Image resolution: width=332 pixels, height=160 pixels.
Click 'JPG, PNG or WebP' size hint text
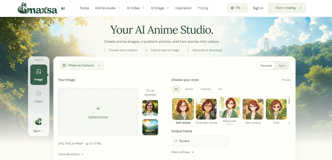click(80, 143)
